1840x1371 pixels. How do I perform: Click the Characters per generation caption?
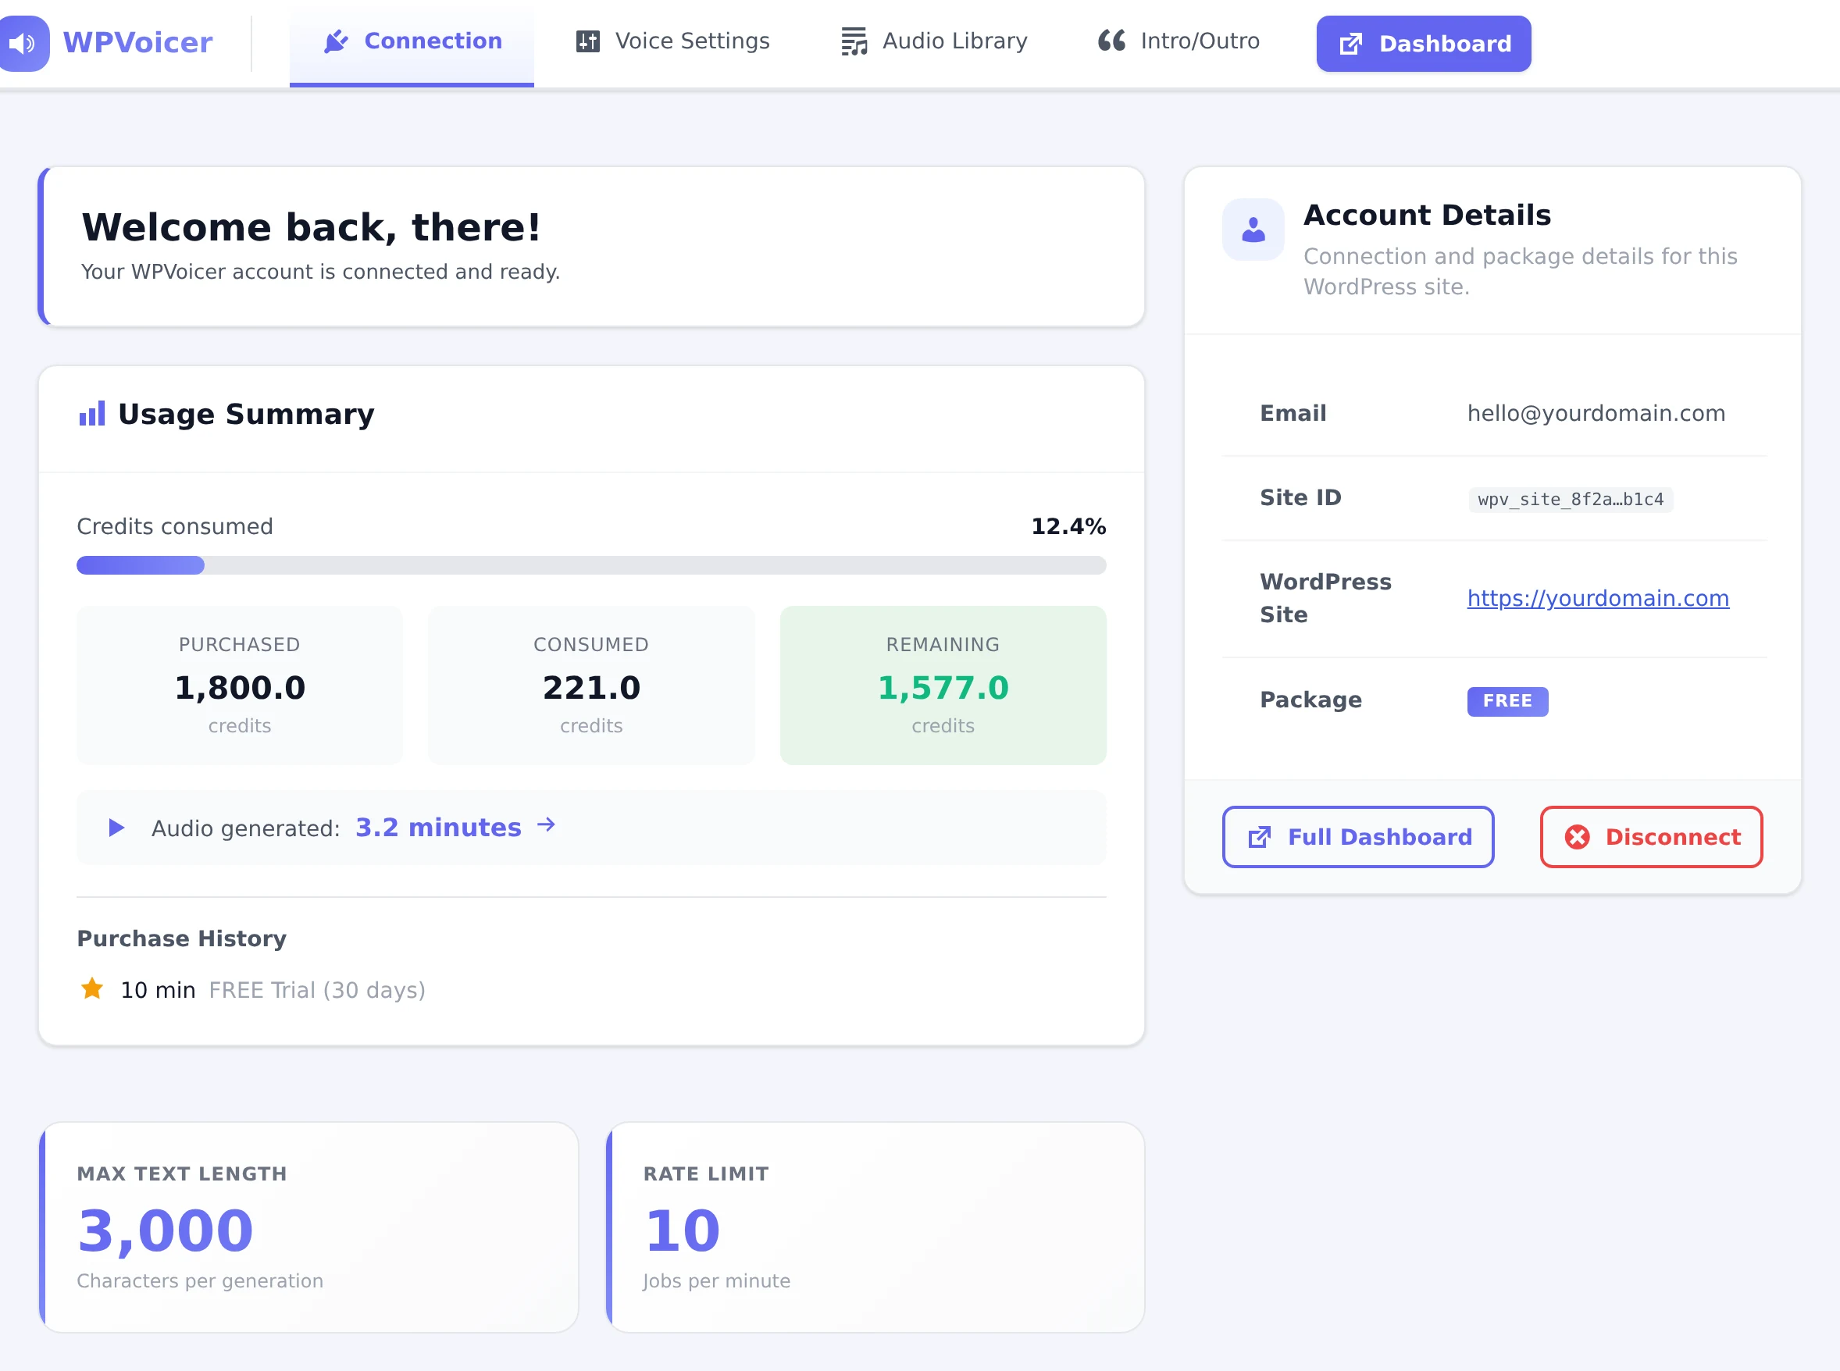pyautogui.click(x=200, y=1280)
